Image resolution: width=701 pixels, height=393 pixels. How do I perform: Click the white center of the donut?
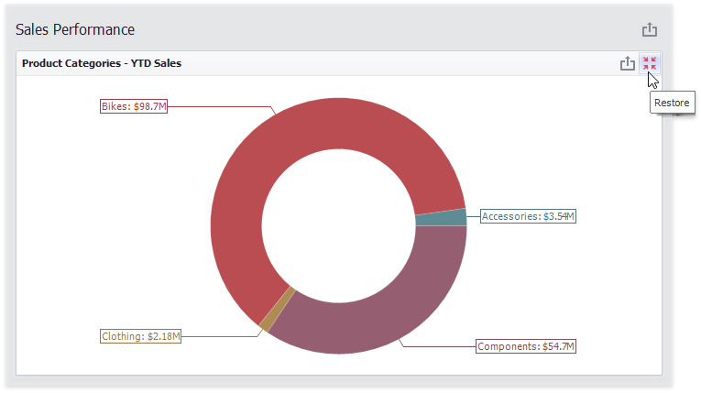tap(338, 224)
